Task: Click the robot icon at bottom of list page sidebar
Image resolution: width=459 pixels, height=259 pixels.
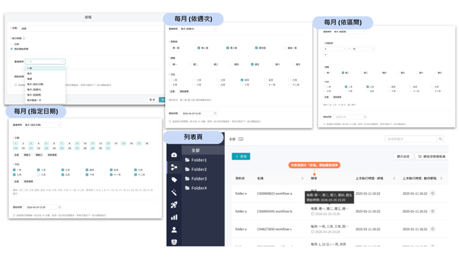Action: [x=174, y=242]
